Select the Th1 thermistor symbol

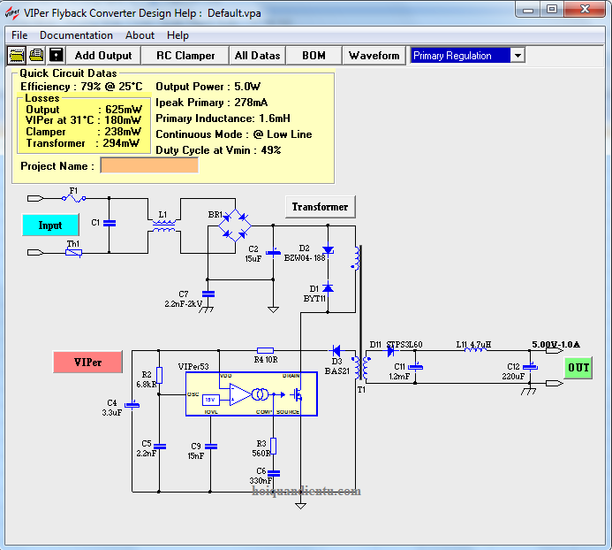click(74, 253)
